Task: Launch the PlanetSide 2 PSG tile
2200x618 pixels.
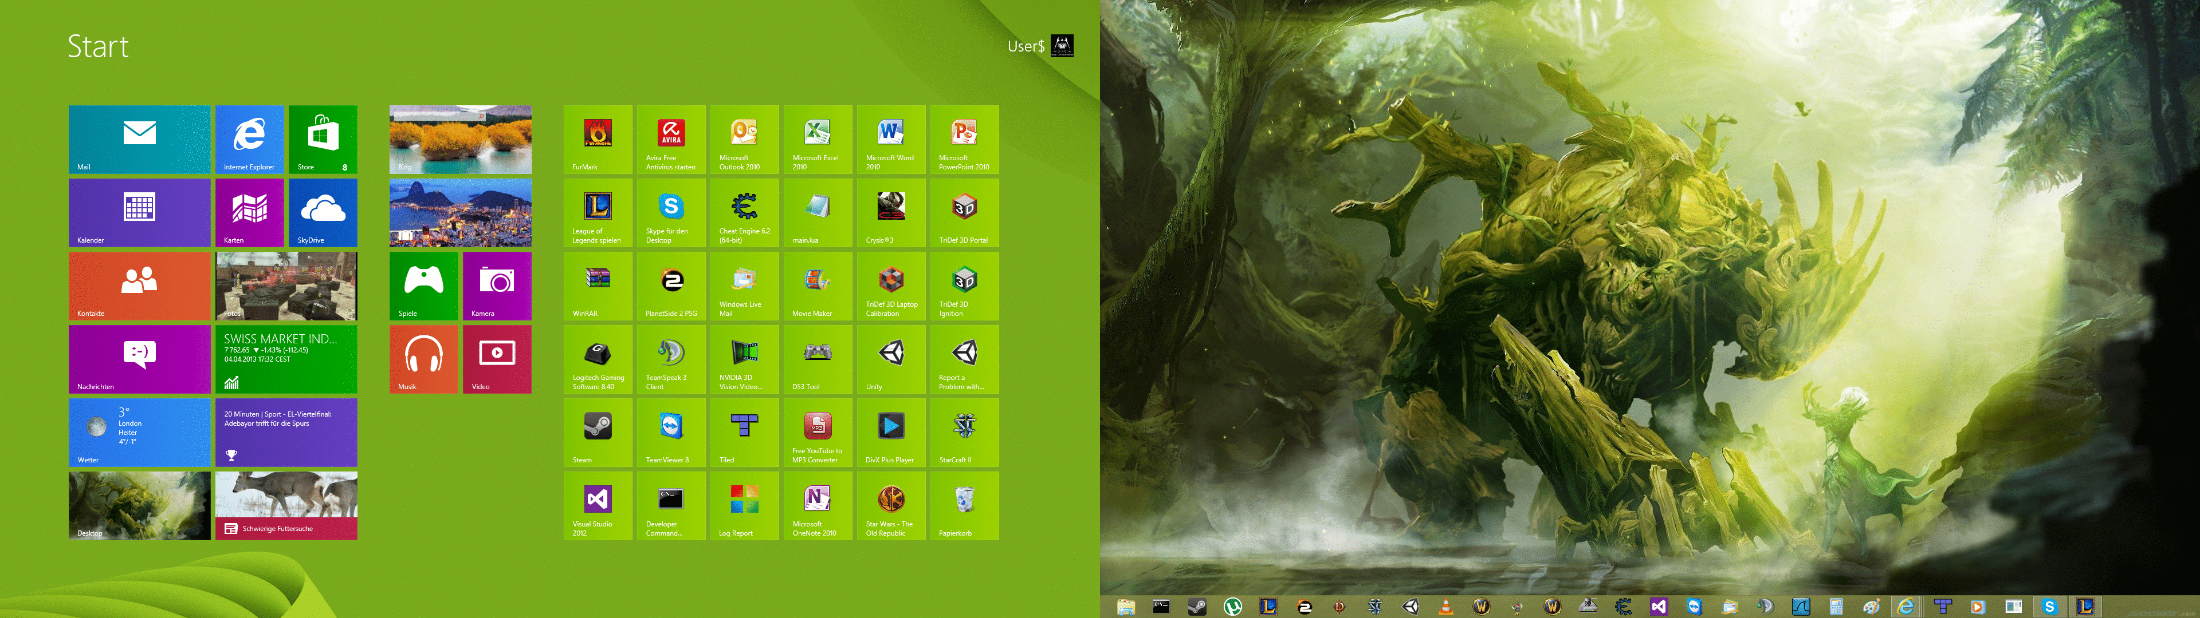Action: (x=671, y=286)
